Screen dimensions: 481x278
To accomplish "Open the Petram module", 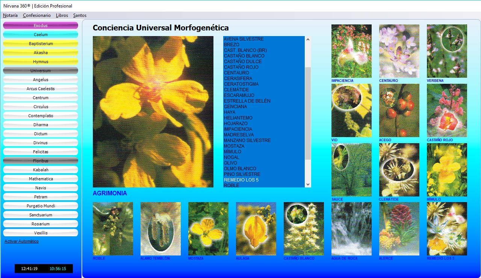I will (41, 197).
